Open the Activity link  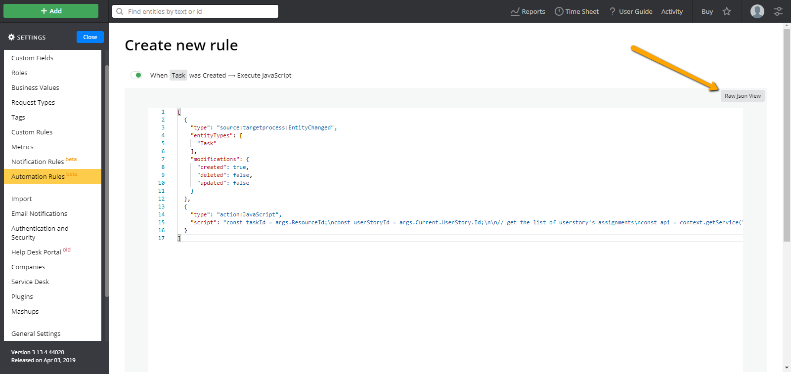pos(672,11)
